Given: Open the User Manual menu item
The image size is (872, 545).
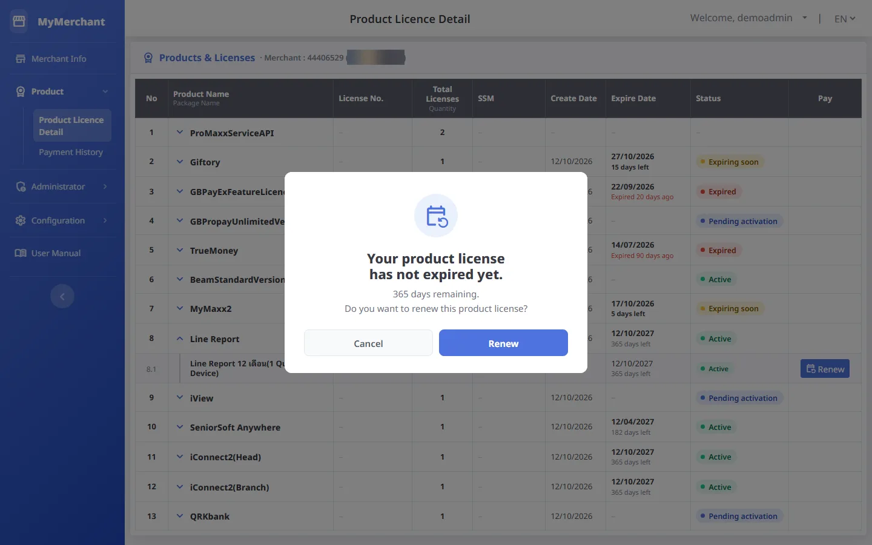Looking at the screenshot, I should click(x=56, y=253).
